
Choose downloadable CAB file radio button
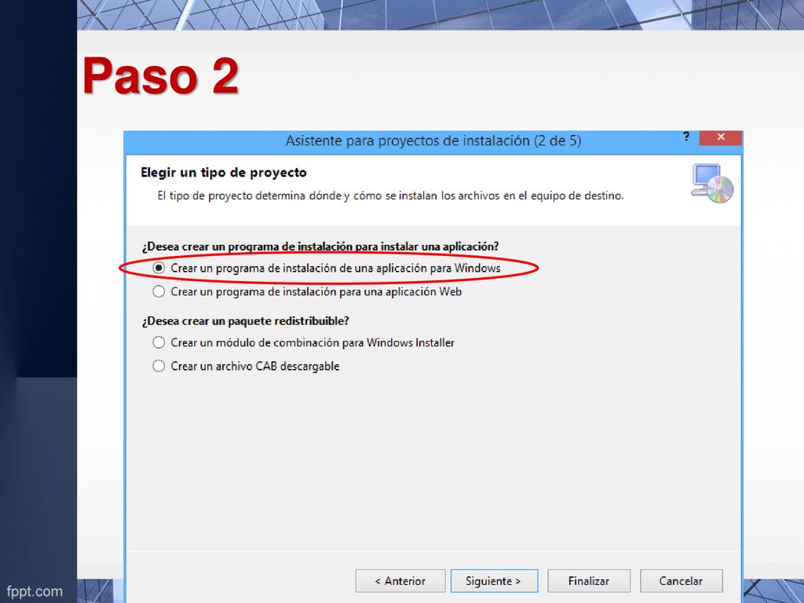pyautogui.click(x=159, y=366)
